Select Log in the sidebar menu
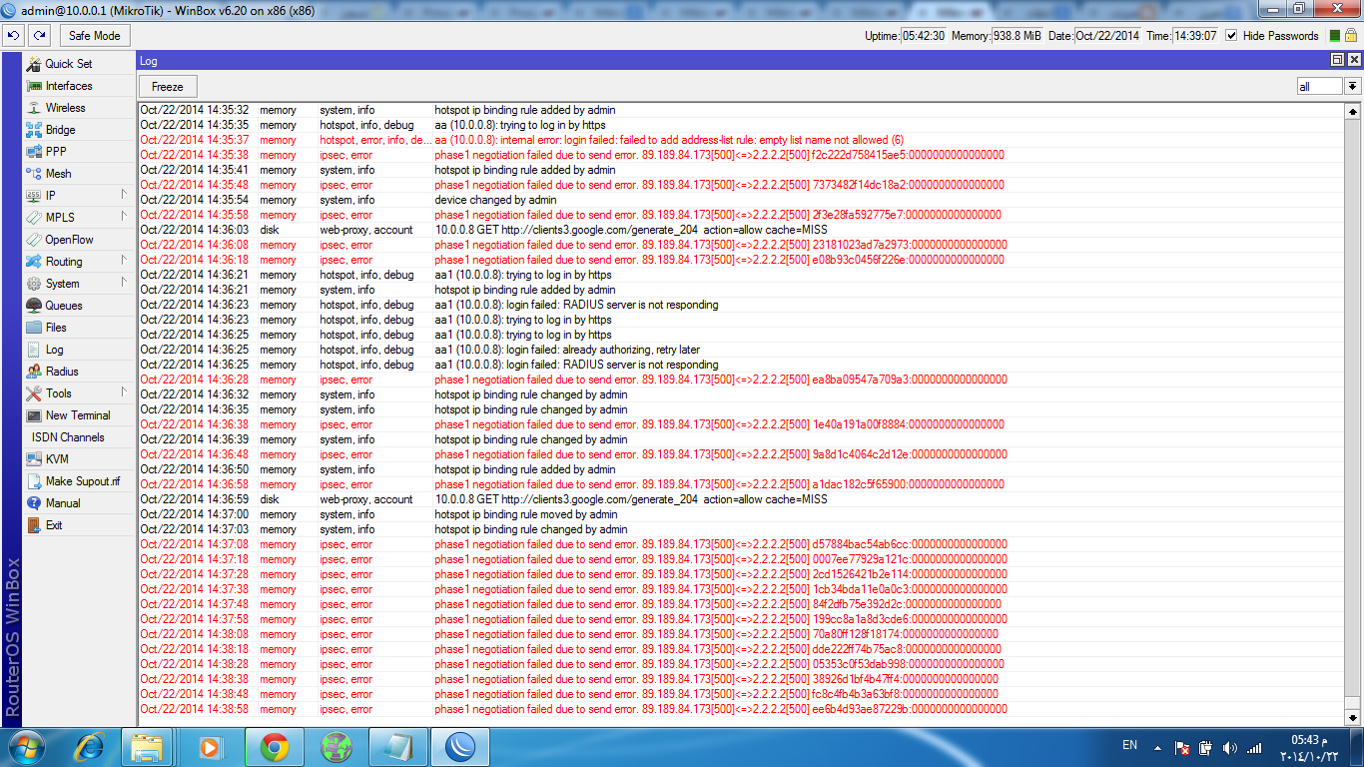 click(79, 350)
